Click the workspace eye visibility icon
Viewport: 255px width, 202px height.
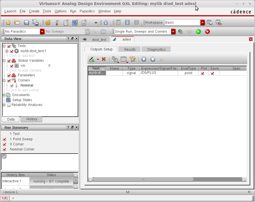(x=219, y=23)
